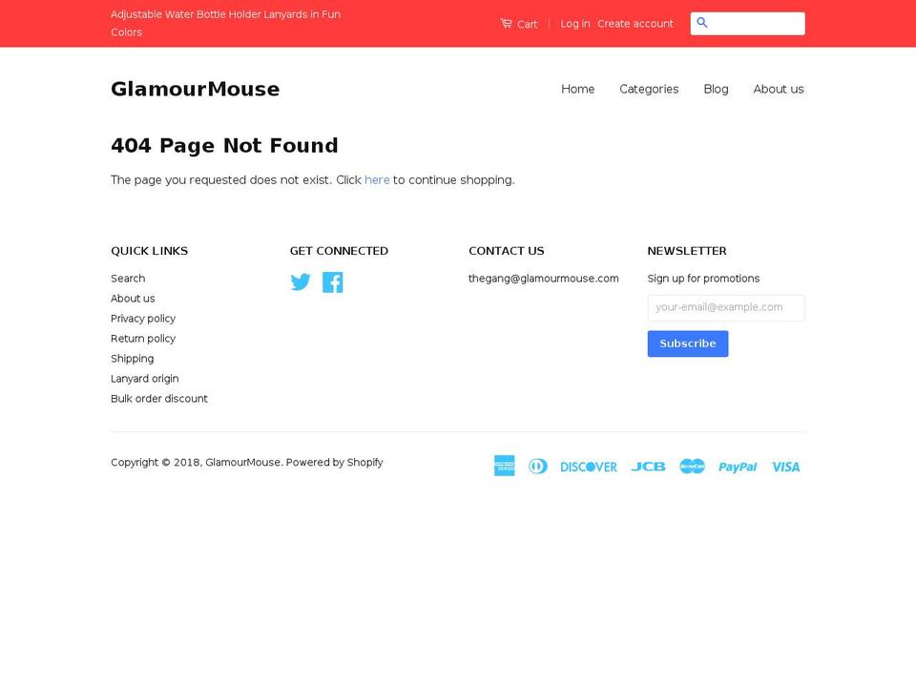Click 'Sign up for promotions' text
This screenshot has width=916, height=687.
pos(703,278)
